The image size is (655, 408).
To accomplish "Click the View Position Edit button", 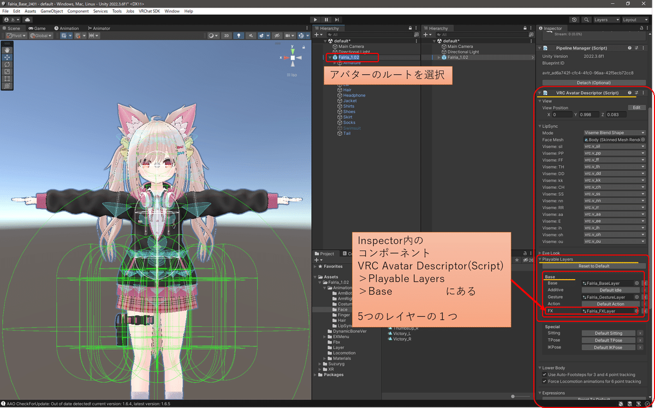I will pos(636,107).
